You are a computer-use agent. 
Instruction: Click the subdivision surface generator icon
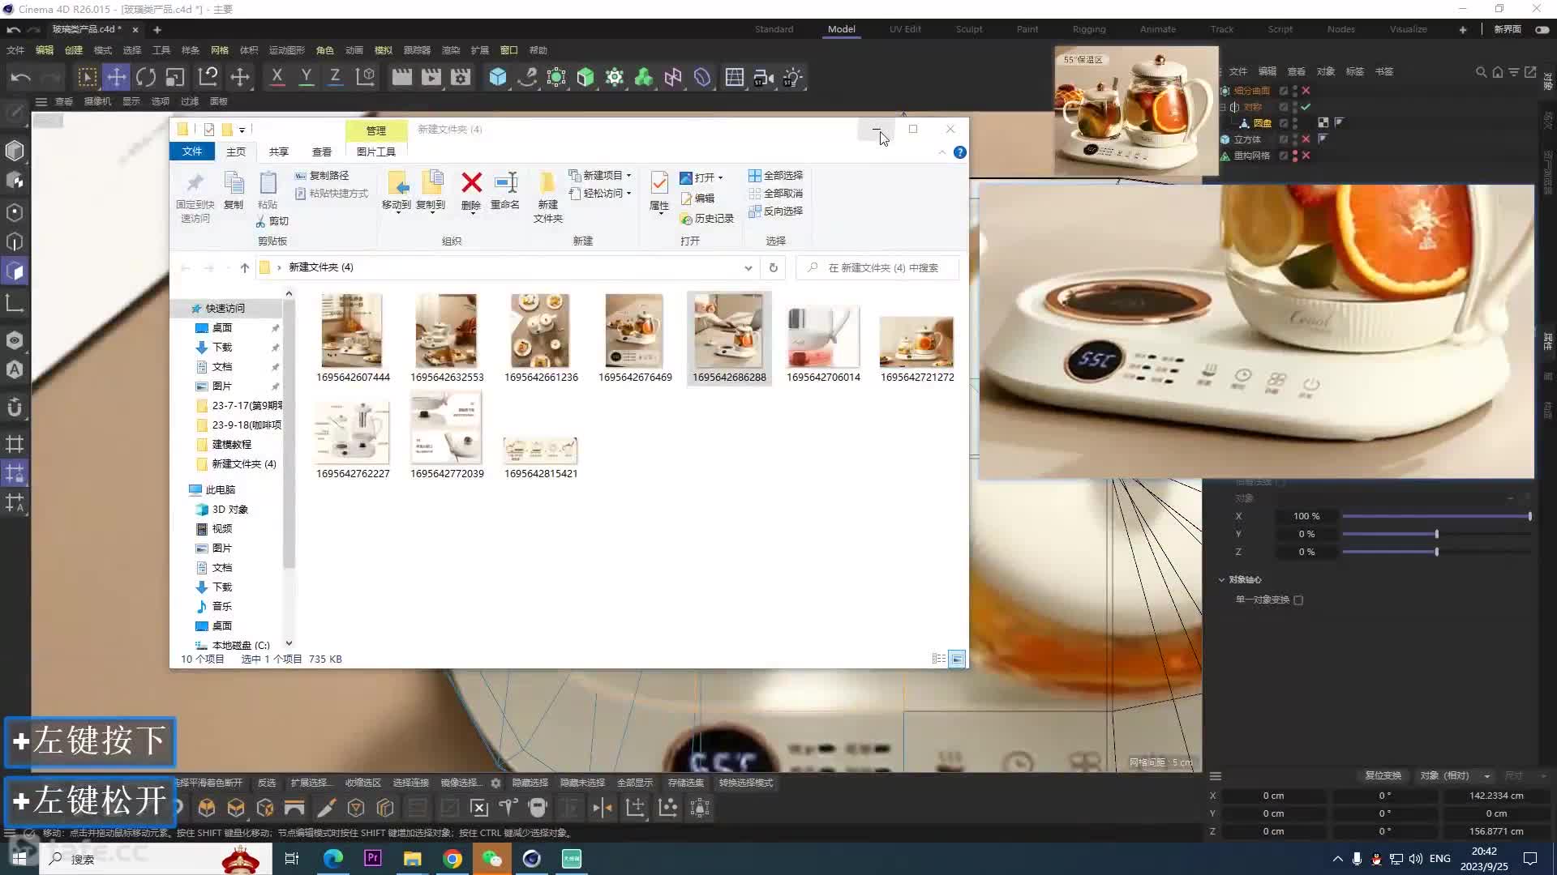tap(556, 77)
